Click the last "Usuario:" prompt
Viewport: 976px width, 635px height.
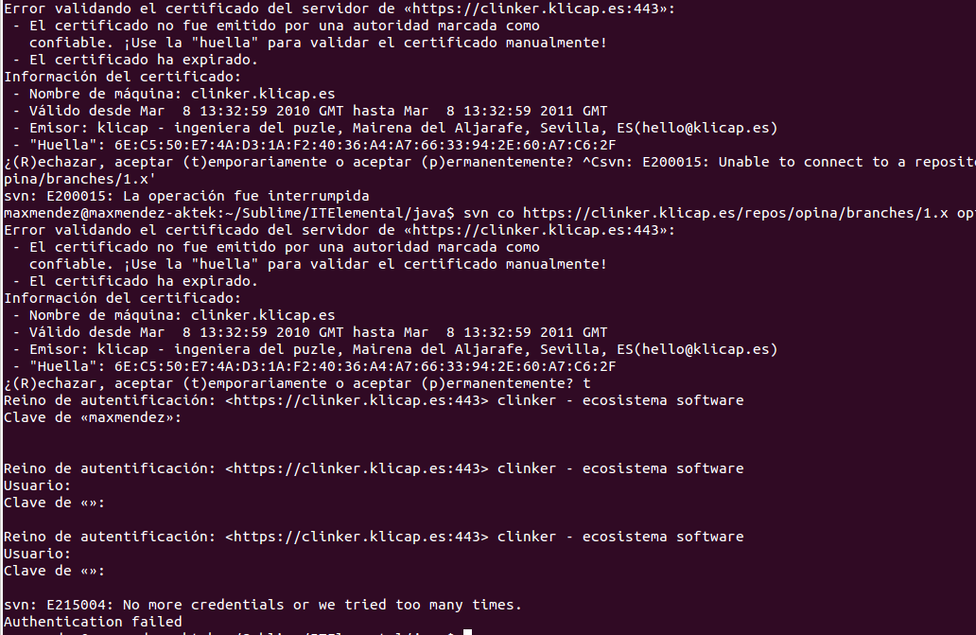pyautogui.click(x=37, y=554)
